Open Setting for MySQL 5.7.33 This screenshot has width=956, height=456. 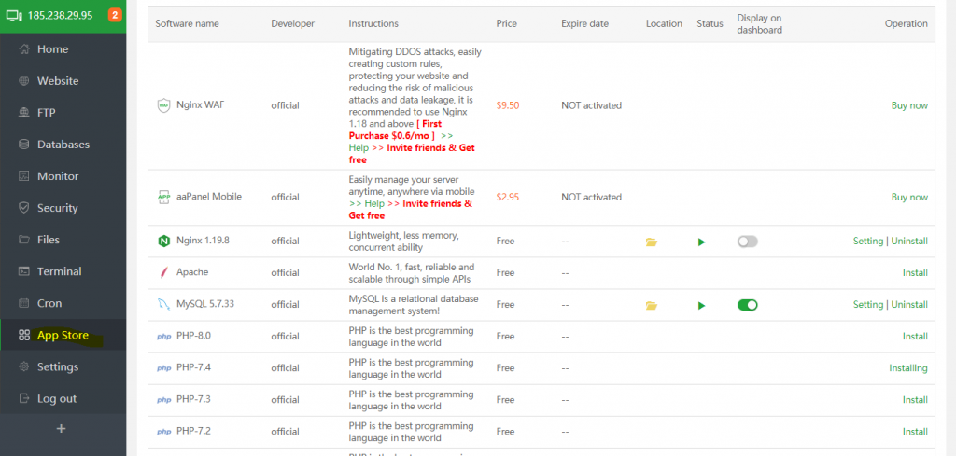point(867,304)
